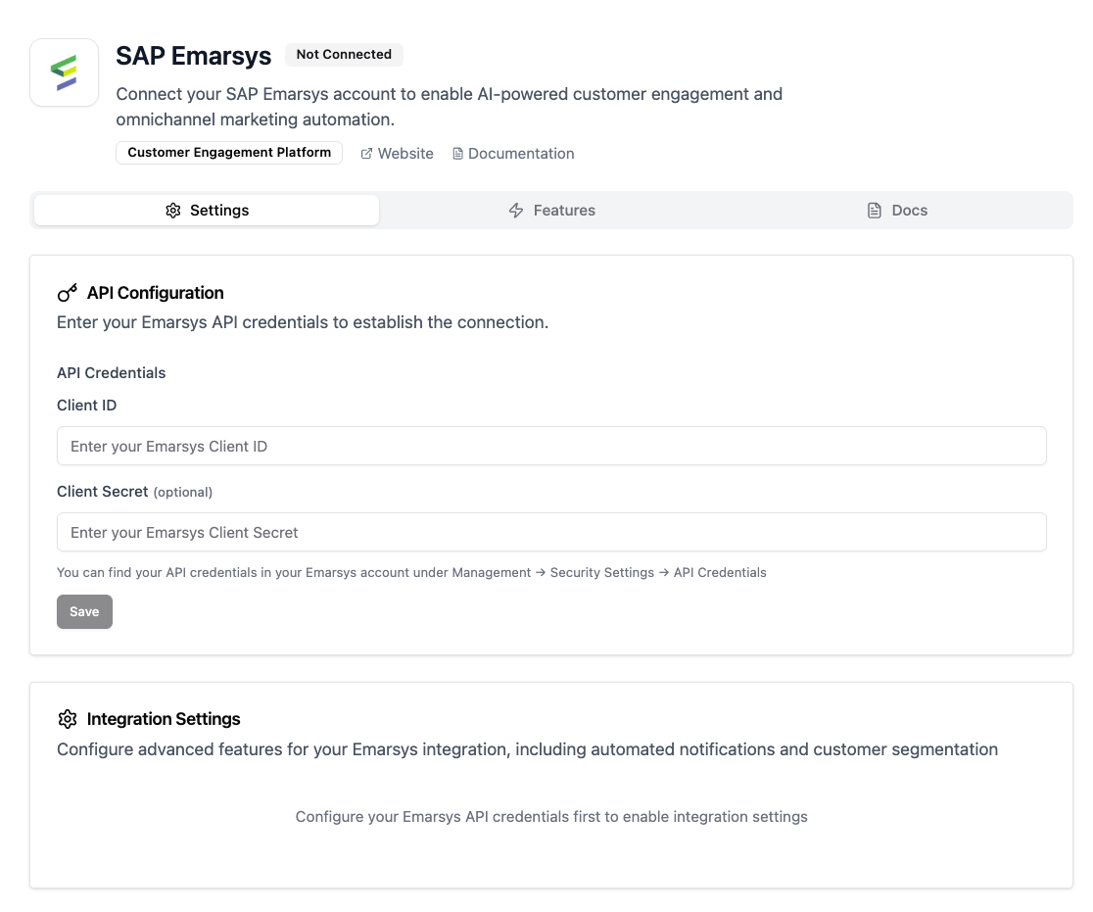Viewport: 1093px width, 912px height.
Task: Focus the Client ID input field
Action: (x=551, y=446)
